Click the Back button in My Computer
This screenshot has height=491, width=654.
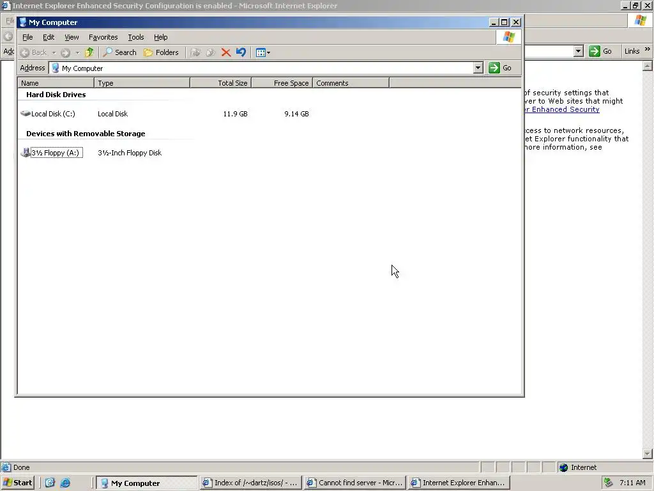pyautogui.click(x=34, y=52)
